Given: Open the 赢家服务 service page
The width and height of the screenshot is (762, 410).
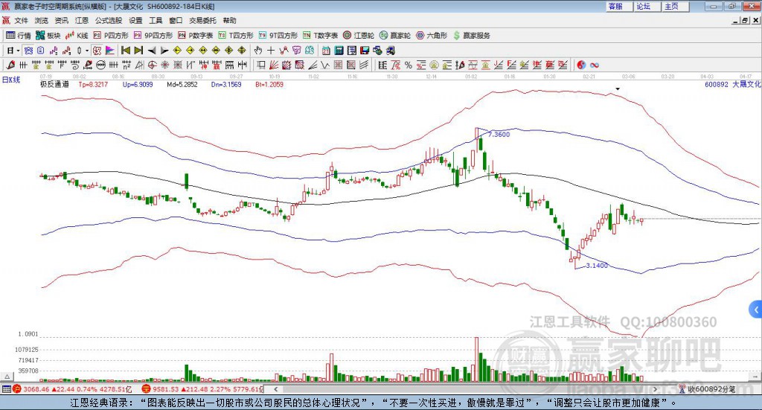Looking at the screenshot, I should 472,36.
